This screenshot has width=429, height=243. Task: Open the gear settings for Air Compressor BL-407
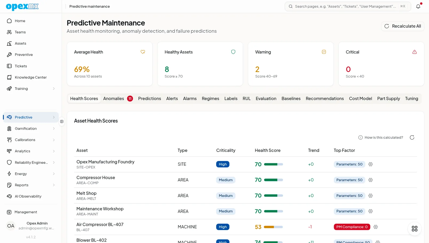pos(376,227)
